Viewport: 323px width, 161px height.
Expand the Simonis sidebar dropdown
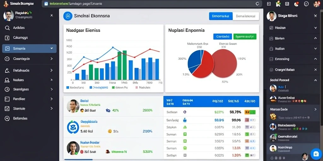tap(51, 48)
